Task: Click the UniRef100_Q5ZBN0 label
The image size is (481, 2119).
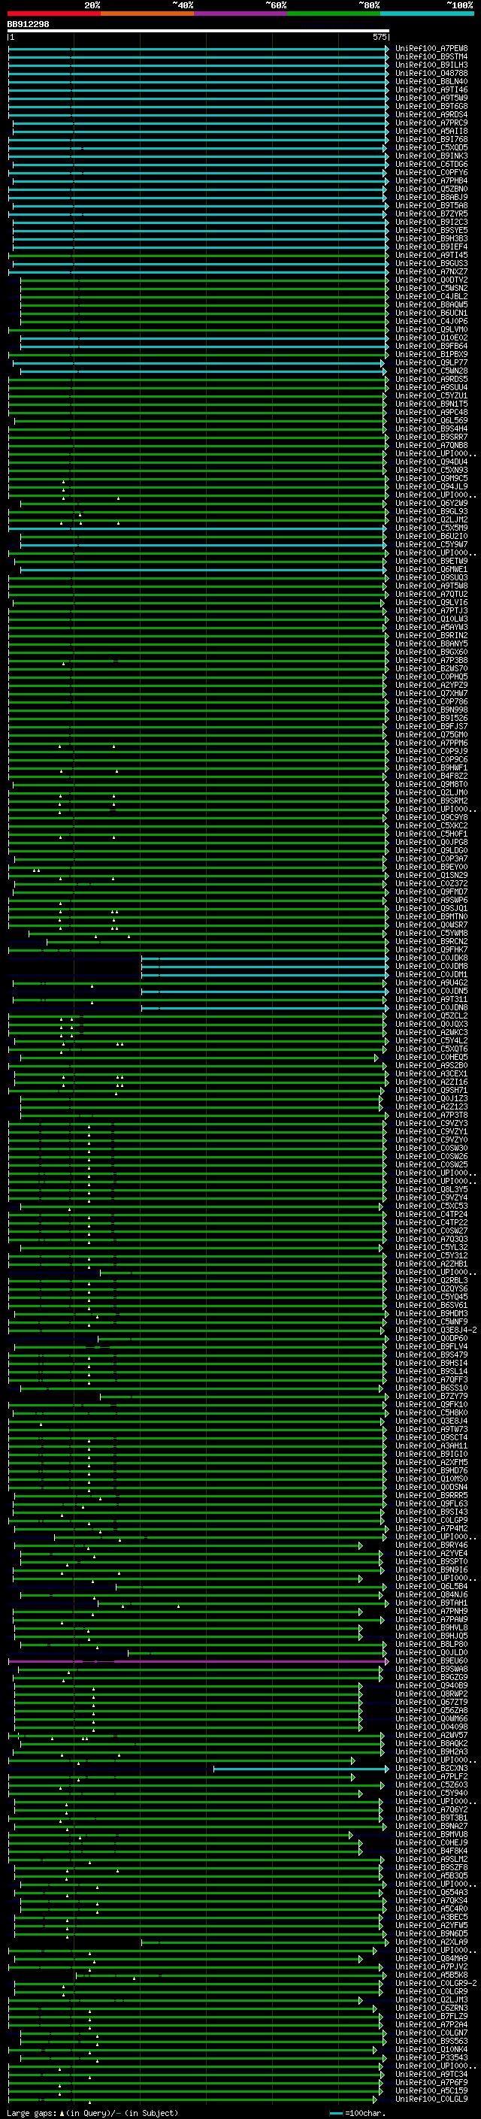Action: tap(431, 189)
